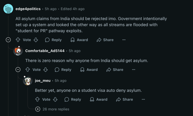This screenshot has width=193, height=116.
Task: Collapse edge4politics' comment thread
Action: click(x=8, y=40)
